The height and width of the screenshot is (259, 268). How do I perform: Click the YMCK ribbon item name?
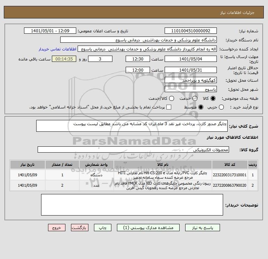163,186
